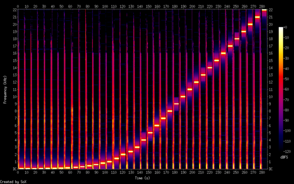Click the 'Frequency (kHz)' axis label
Image resolution: width=294 pixels, height=184 pixels.
pos(5,90)
